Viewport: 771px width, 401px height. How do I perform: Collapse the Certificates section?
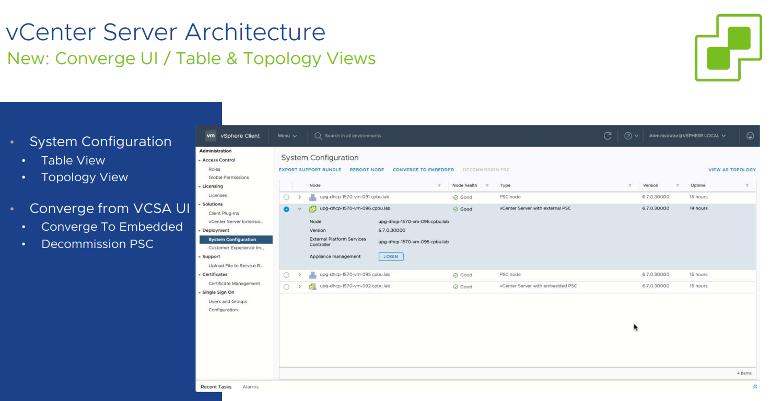[x=200, y=275]
